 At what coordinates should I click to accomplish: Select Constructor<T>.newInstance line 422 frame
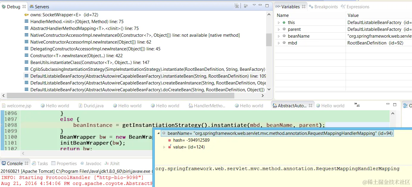pos(77,56)
